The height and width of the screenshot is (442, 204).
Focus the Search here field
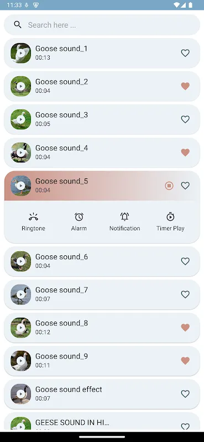coord(102,25)
